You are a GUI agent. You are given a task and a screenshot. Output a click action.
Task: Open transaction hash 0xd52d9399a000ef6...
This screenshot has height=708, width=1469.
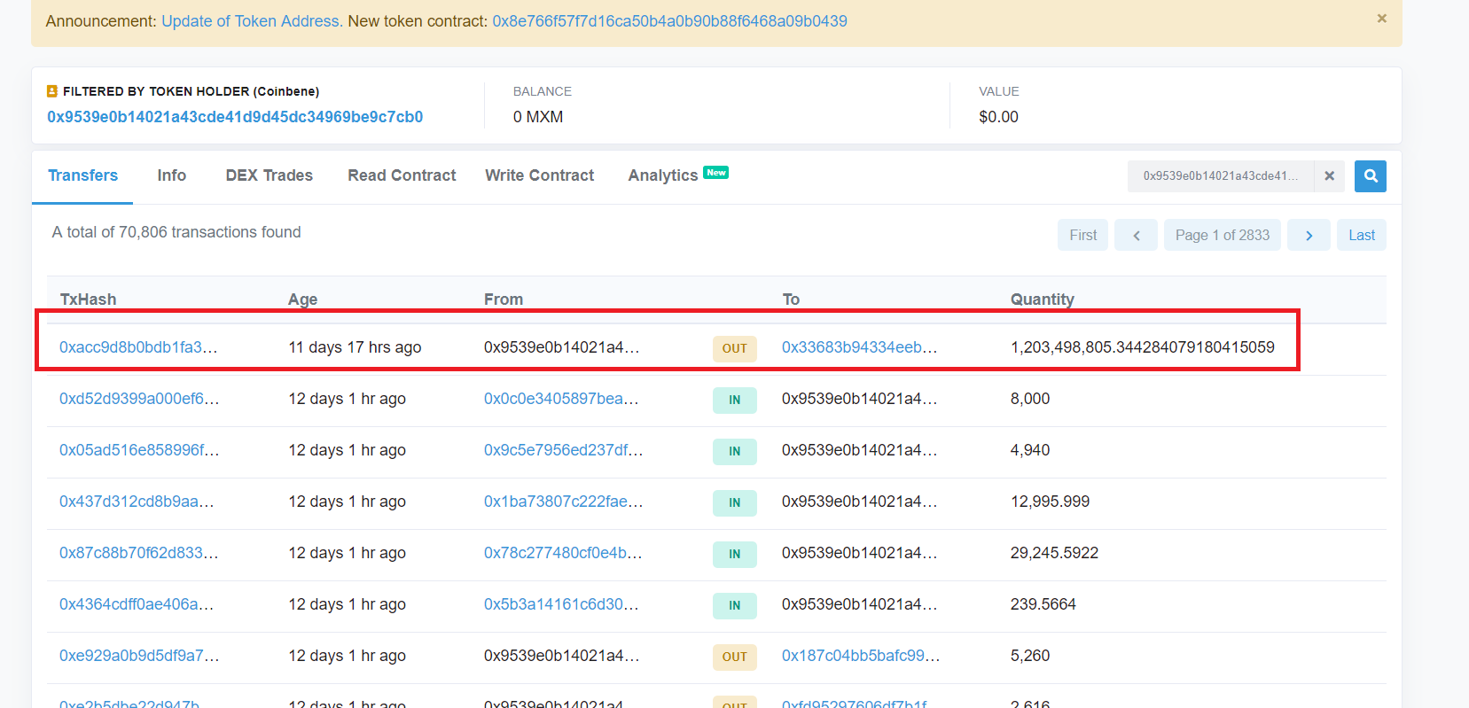[x=139, y=399]
